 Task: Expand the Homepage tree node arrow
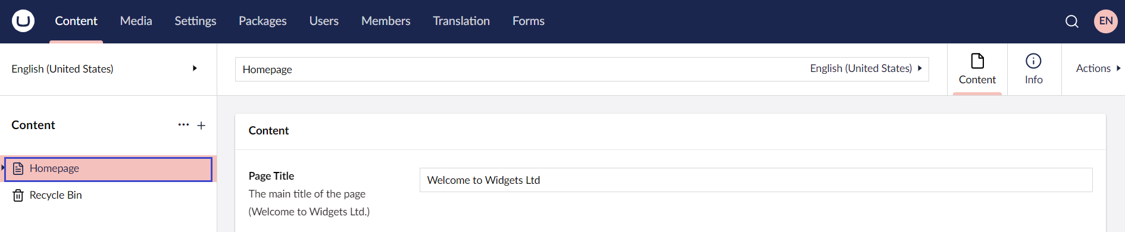tap(2, 168)
